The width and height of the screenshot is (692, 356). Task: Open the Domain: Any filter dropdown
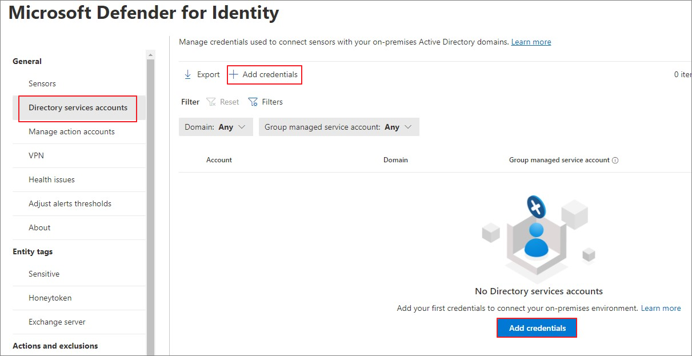tap(215, 127)
